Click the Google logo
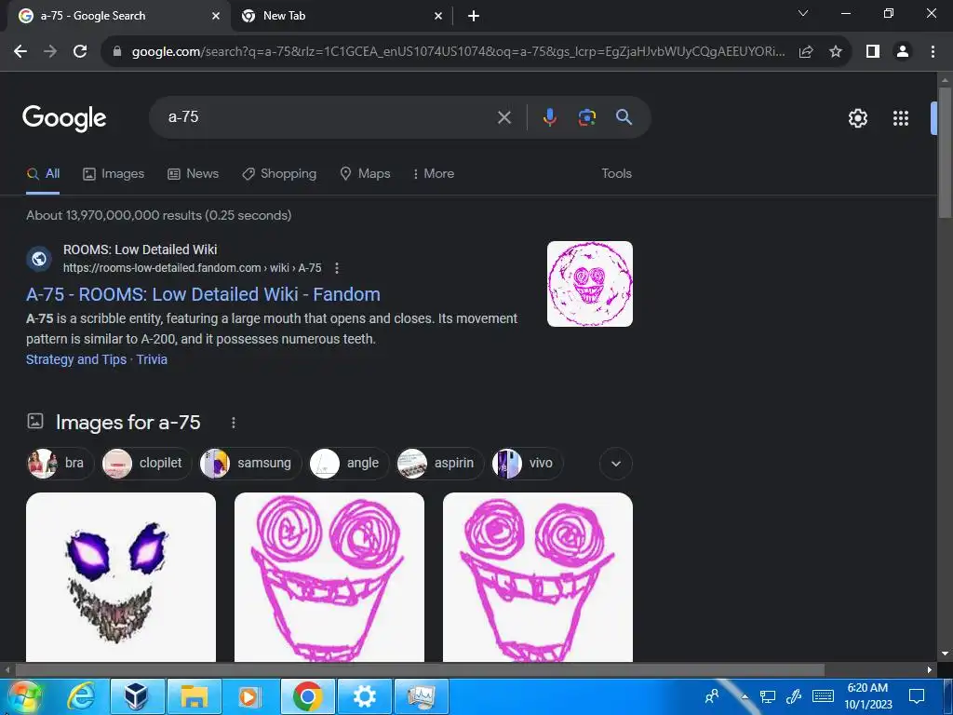This screenshot has height=715, width=953. (64, 118)
